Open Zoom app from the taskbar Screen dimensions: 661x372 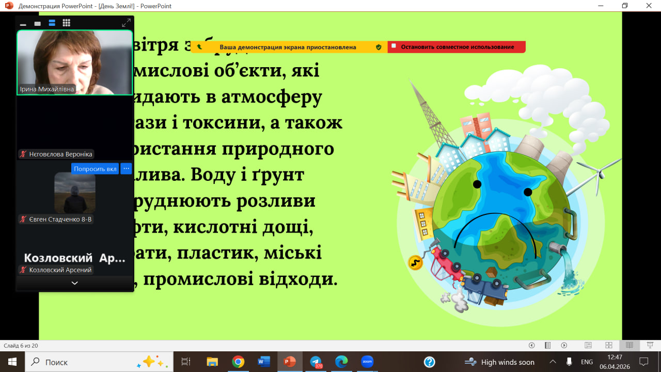pyautogui.click(x=367, y=362)
